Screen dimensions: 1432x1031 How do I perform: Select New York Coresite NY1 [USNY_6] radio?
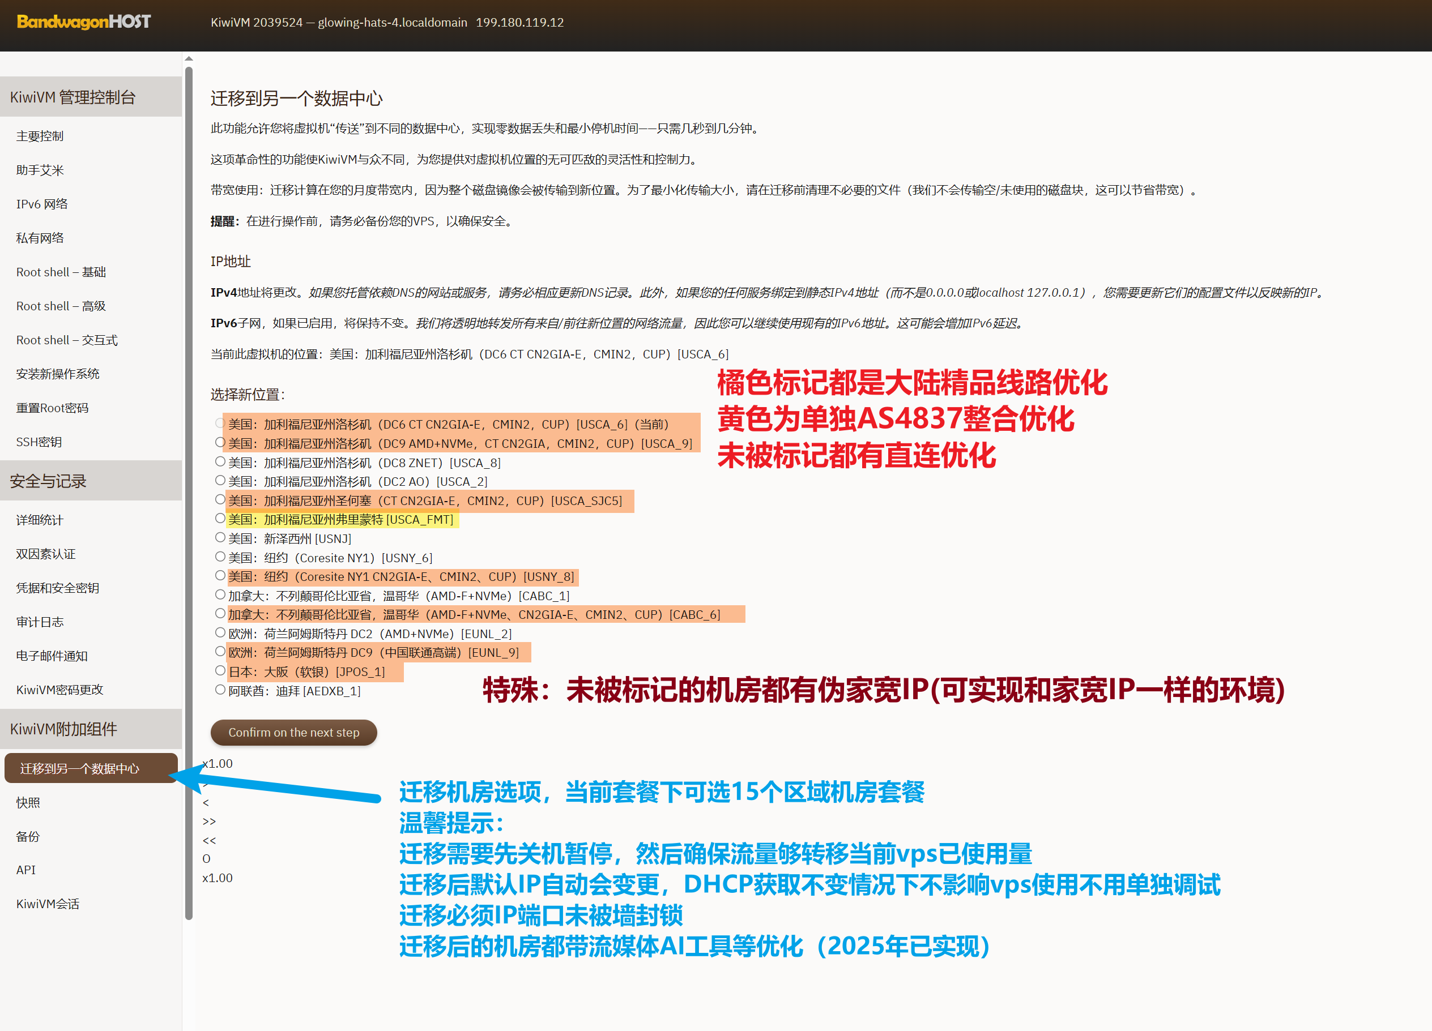click(x=220, y=557)
